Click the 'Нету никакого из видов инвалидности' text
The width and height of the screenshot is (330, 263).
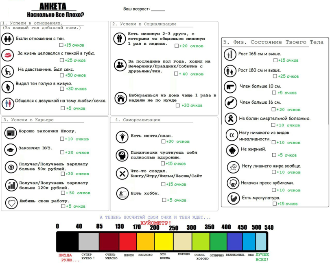[264, 136]
